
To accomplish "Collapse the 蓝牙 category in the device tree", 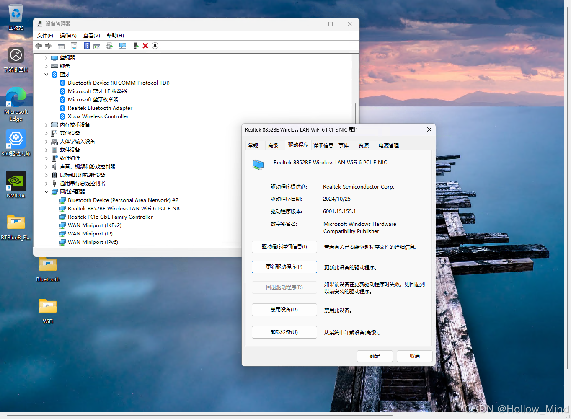I will click(46, 74).
